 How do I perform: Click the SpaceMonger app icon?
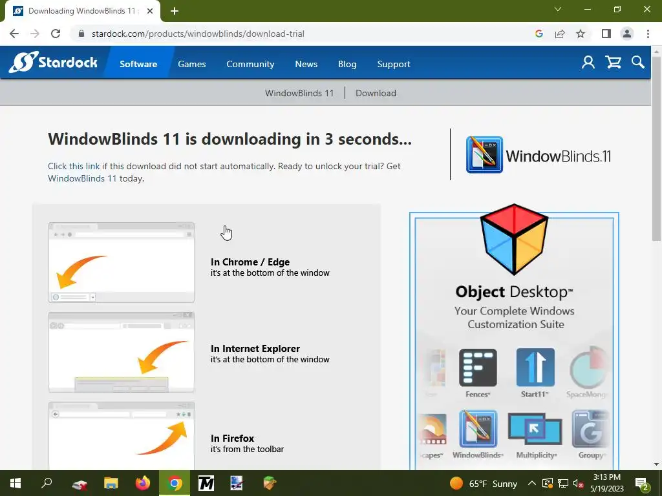(588, 367)
